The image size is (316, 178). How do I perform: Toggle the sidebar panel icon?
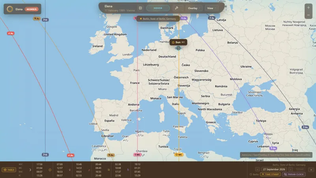pos(140,8)
